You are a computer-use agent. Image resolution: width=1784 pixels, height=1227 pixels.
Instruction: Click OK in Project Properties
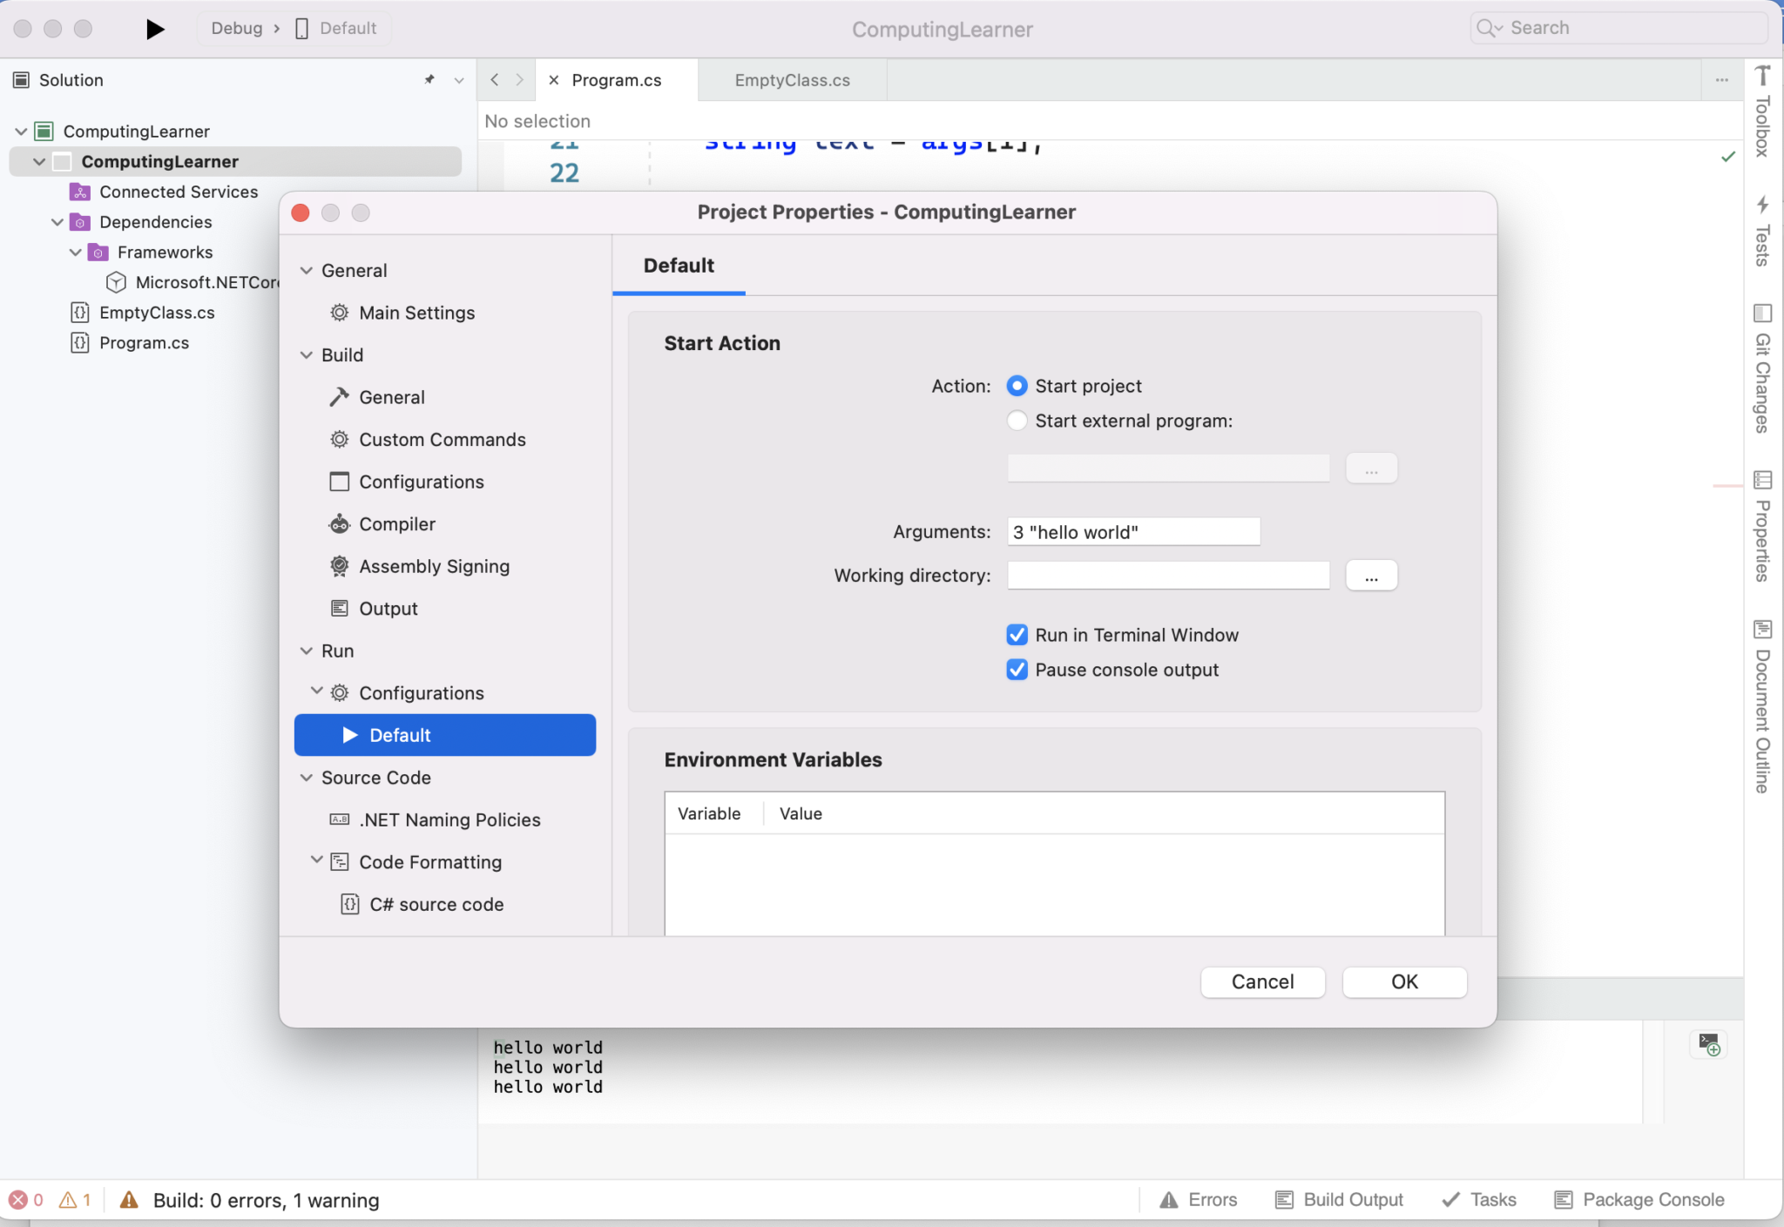pyautogui.click(x=1404, y=981)
